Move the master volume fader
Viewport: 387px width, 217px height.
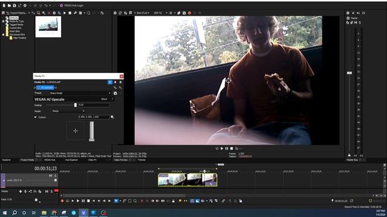coord(350,73)
